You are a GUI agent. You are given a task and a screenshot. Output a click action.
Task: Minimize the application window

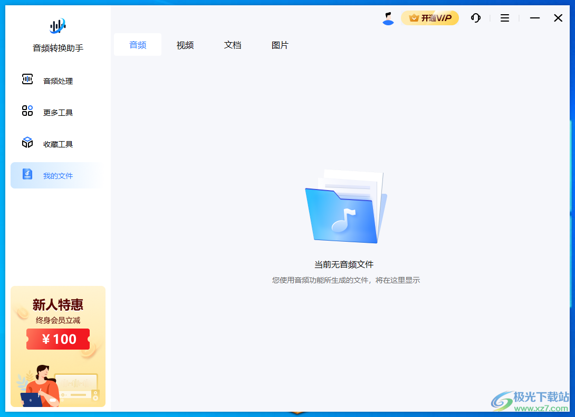pos(535,18)
